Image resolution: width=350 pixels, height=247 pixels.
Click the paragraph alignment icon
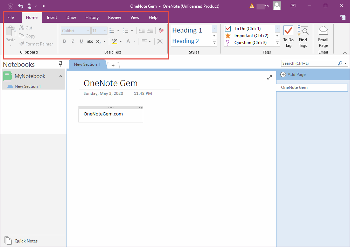(x=144, y=41)
